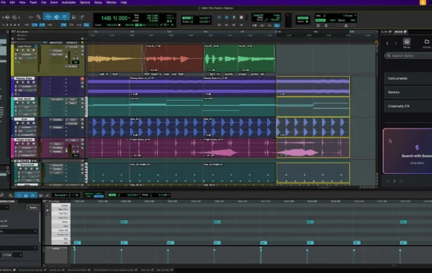Click the Go to End transport button
Viewport: 432px width, 273px height.
click(x=241, y=24)
